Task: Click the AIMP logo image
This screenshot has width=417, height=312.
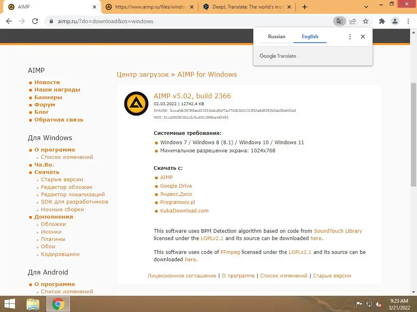Action: pyautogui.click(x=136, y=104)
